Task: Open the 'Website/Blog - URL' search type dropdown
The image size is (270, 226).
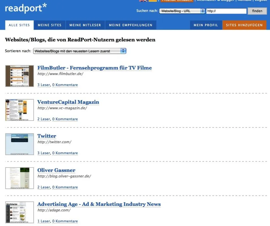Action: coord(182,11)
